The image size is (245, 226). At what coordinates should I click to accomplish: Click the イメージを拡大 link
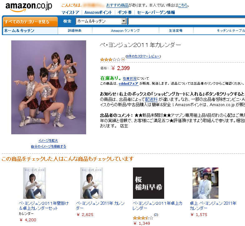[48, 141]
